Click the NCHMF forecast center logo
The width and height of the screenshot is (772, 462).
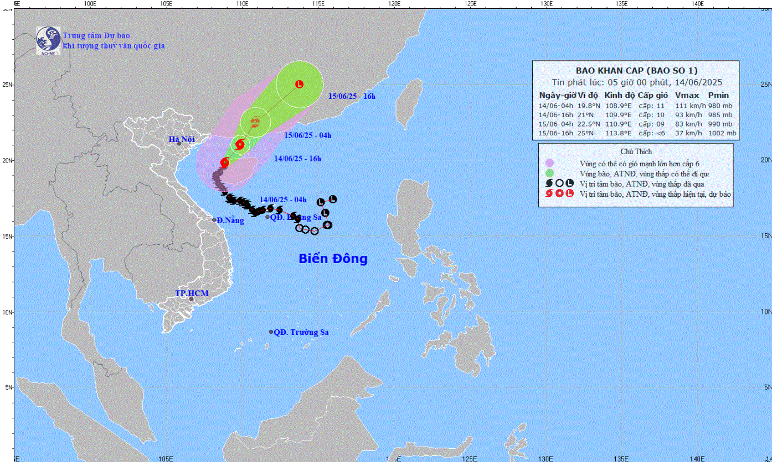point(48,41)
